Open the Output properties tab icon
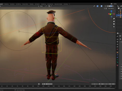 [x=117, y=42]
